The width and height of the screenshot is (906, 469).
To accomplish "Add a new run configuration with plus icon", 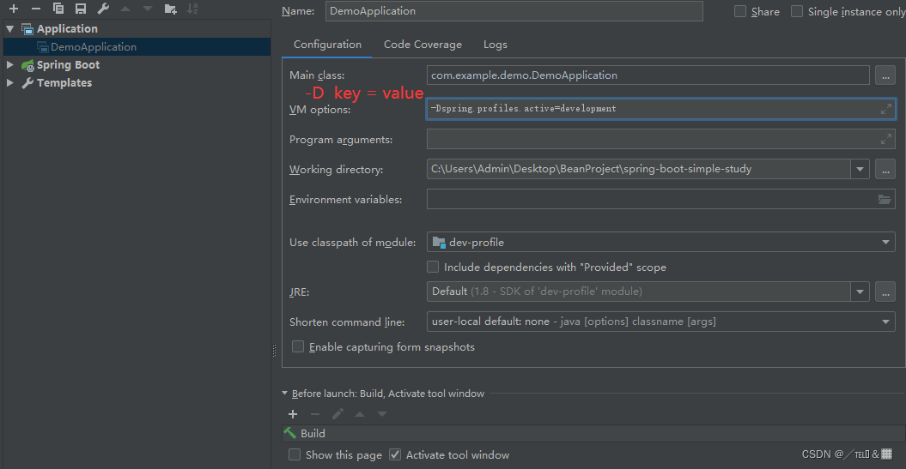I will (x=14, y=9).
